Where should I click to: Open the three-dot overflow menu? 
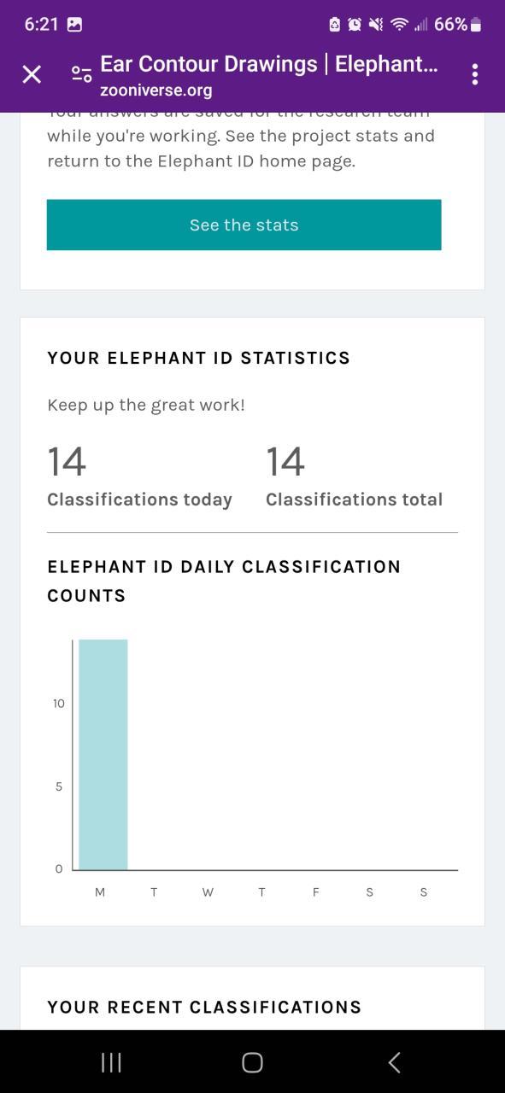click(x=474, y=74)
